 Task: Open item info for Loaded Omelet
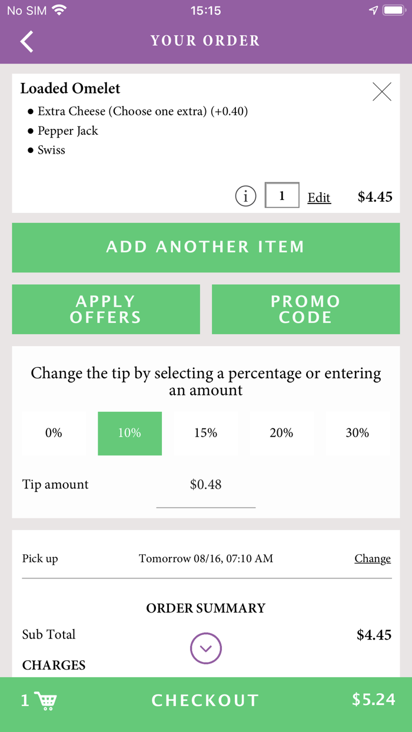[x=245, y=196]
